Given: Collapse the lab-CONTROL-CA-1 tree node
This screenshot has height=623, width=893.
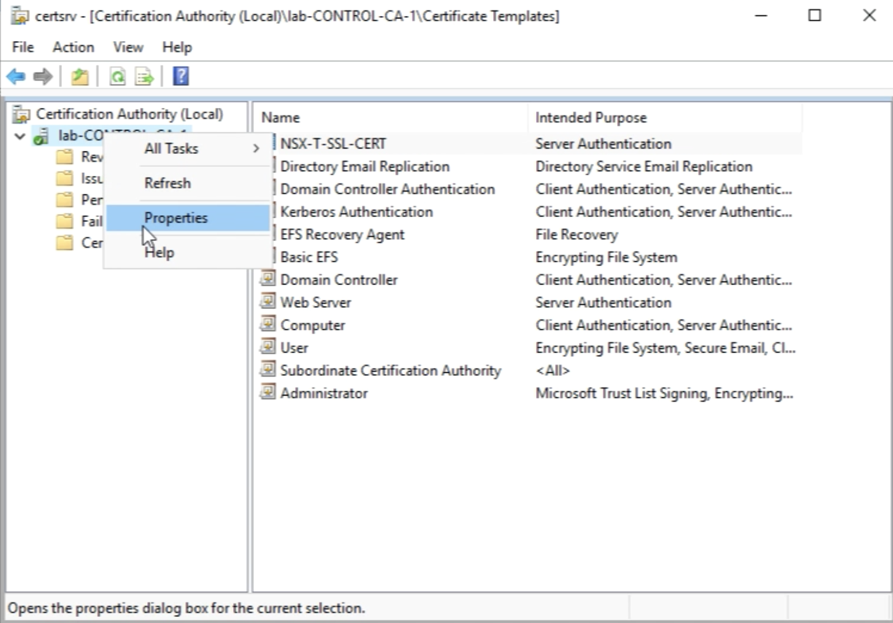Looking at the screenshot, I should [x=20, y=136].
